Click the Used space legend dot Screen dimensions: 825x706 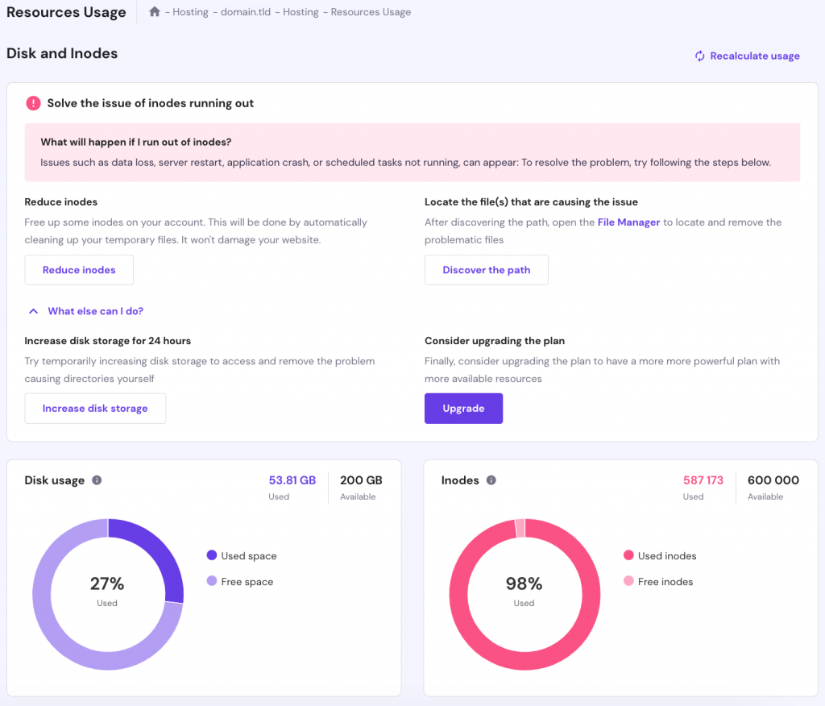[212, 556]
